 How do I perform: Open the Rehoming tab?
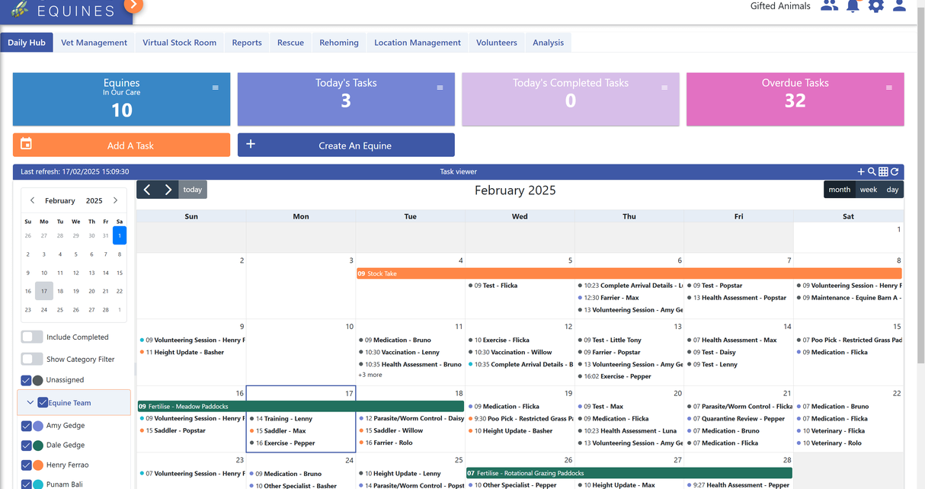pos(339,43)
